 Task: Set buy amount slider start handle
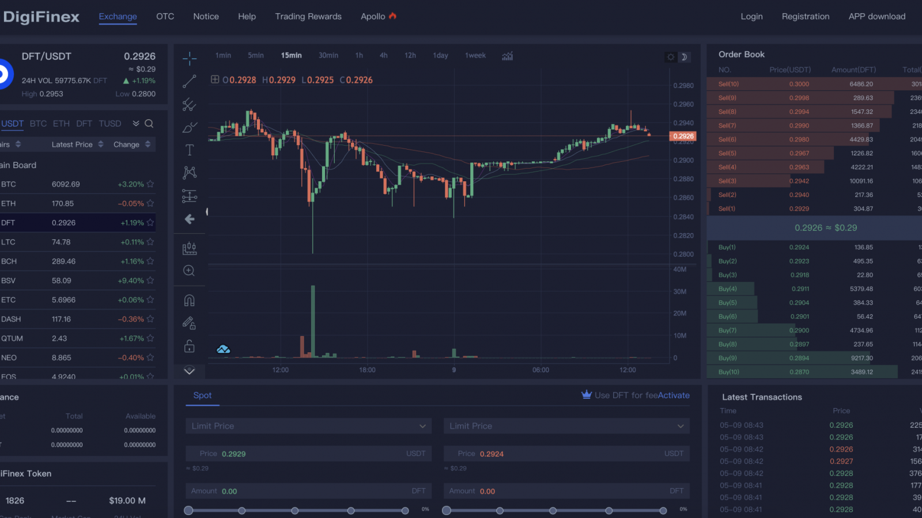click(188, 511)
